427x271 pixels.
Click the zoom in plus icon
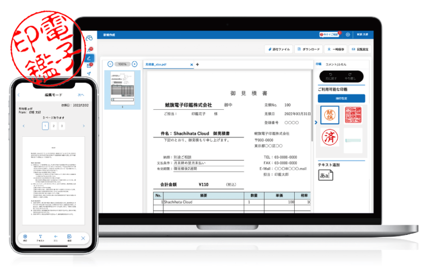(x=134, y=64)
